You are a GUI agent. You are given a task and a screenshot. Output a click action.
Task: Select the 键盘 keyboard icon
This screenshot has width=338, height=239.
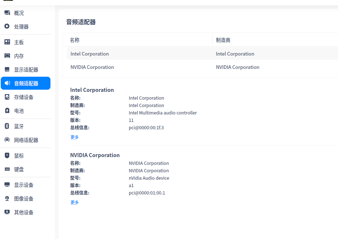pyautogui.click(x=7, y=169)
